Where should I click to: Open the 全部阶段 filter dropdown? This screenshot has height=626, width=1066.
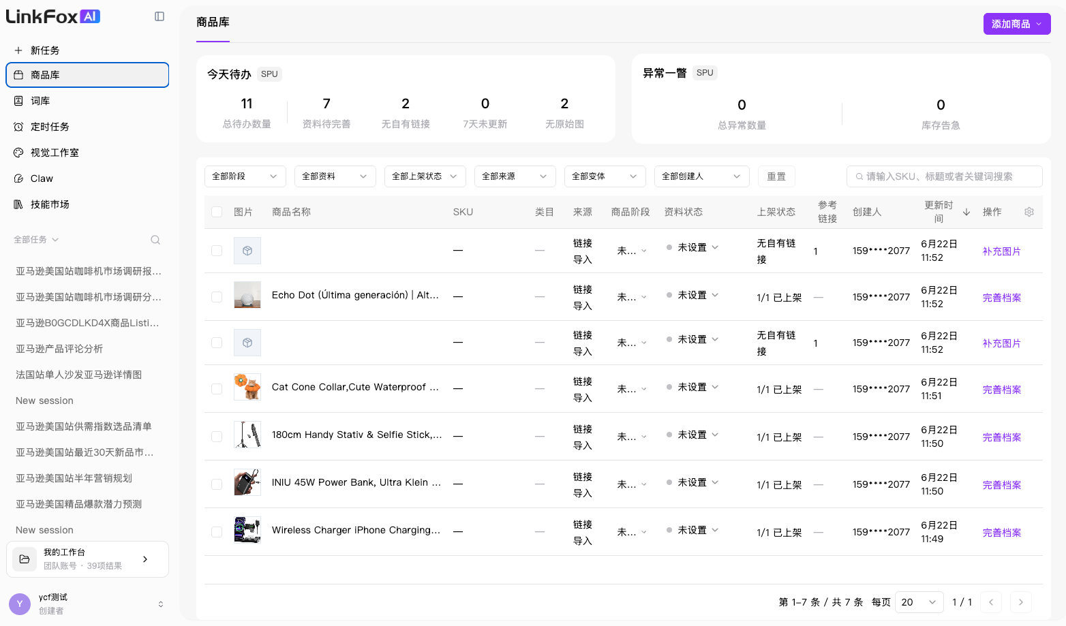point(245,176)
